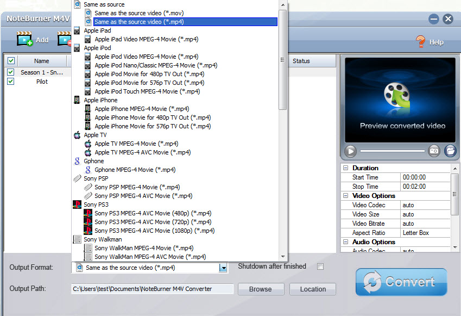Click options panel scroll-down arrow
The width and height of the screenshot is (461, 316).
pos(455,248)
